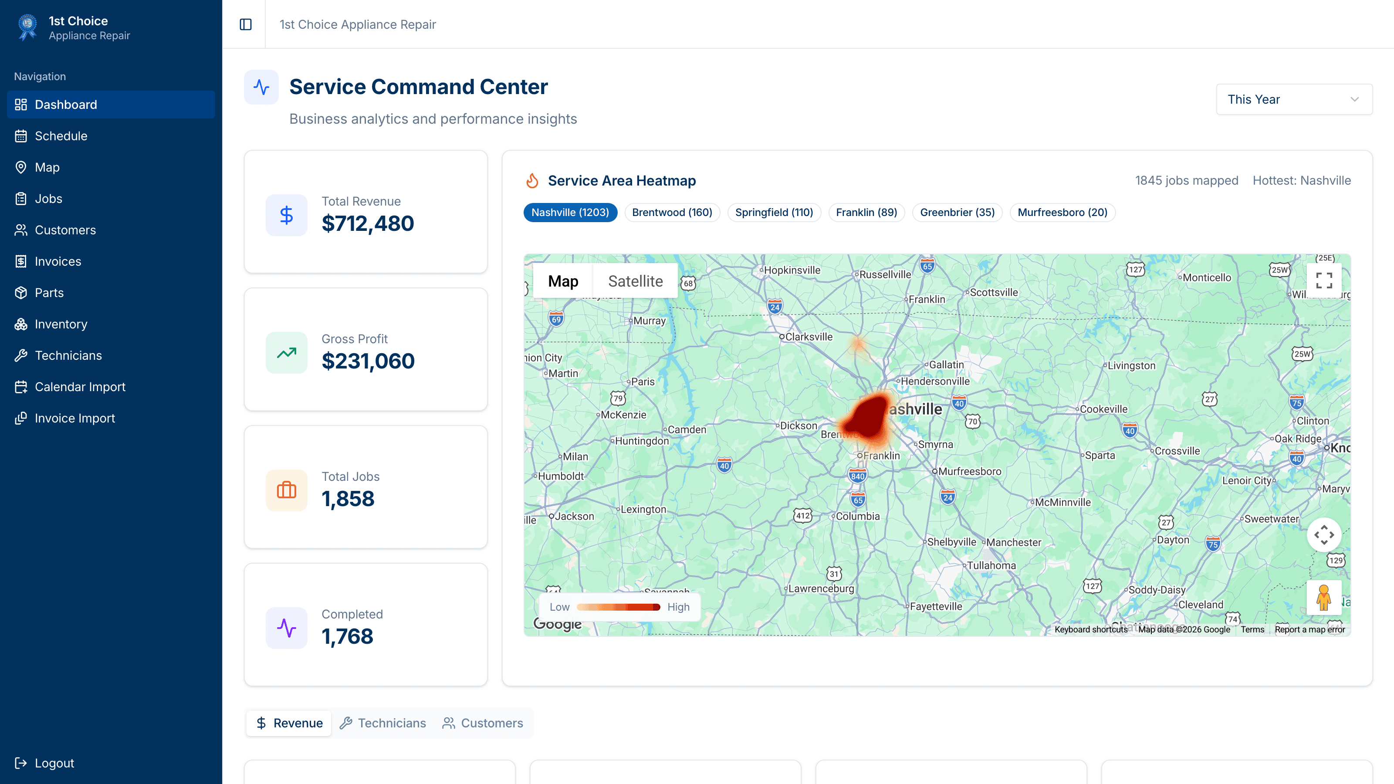Click the Logout arrow icon

pyautogui.click(x=20, y=763)
